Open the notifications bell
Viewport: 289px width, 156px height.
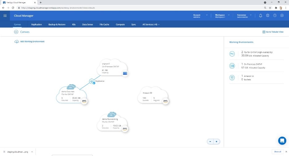coord(261,16)
